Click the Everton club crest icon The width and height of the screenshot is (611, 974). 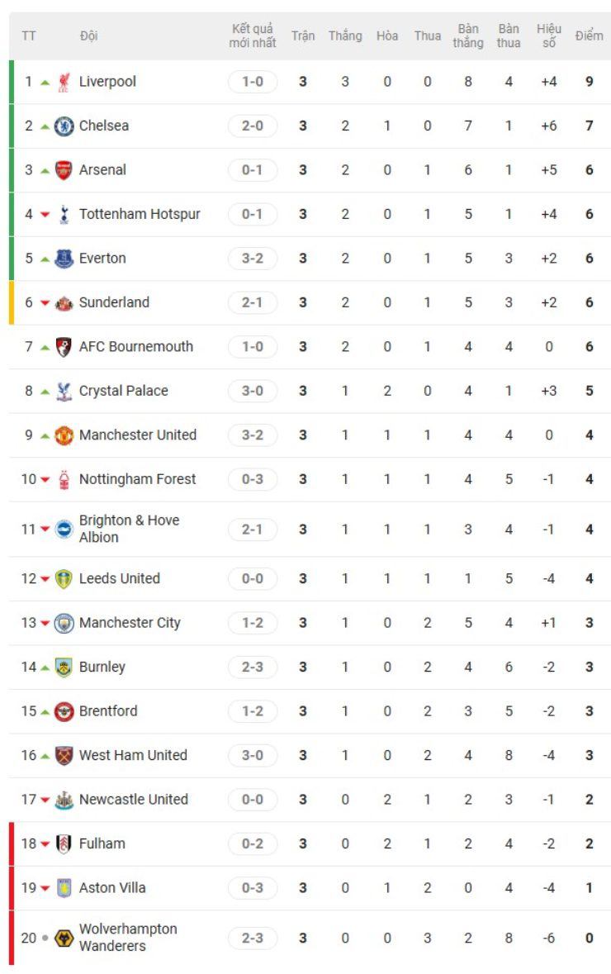pyautogui.click(x=64, y=259)
